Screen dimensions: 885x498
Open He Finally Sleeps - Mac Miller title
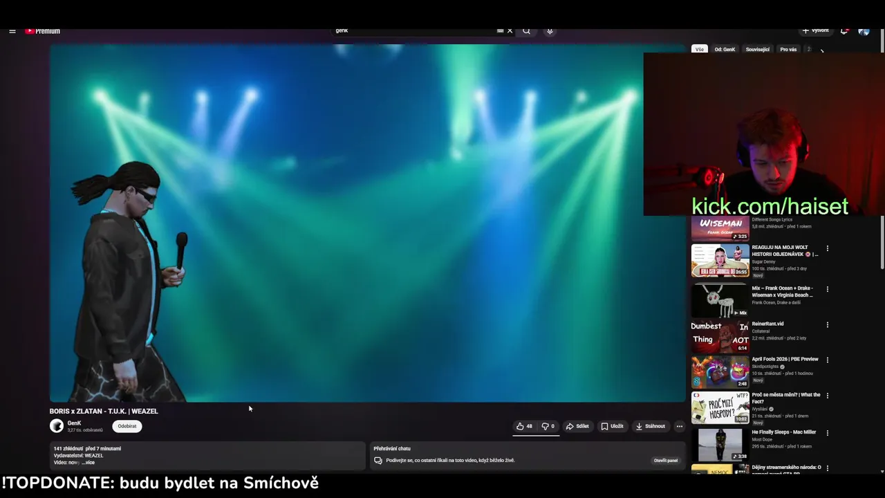point(783,432)
